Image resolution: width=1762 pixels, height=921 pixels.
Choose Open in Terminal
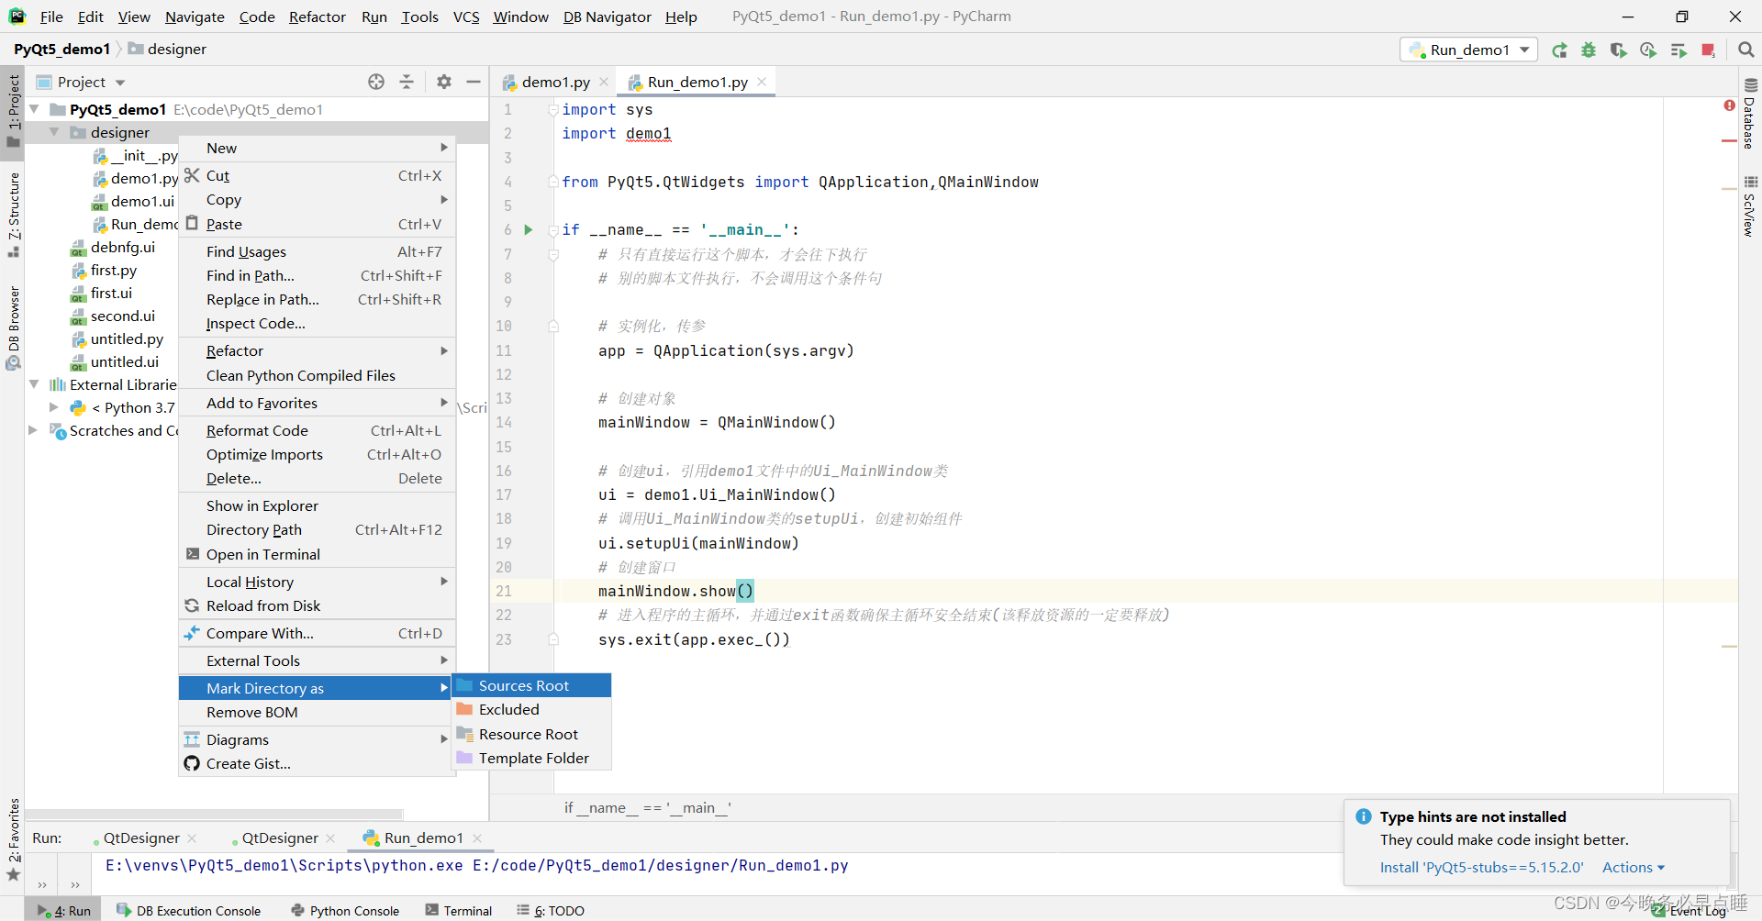(x=317, y=554)
